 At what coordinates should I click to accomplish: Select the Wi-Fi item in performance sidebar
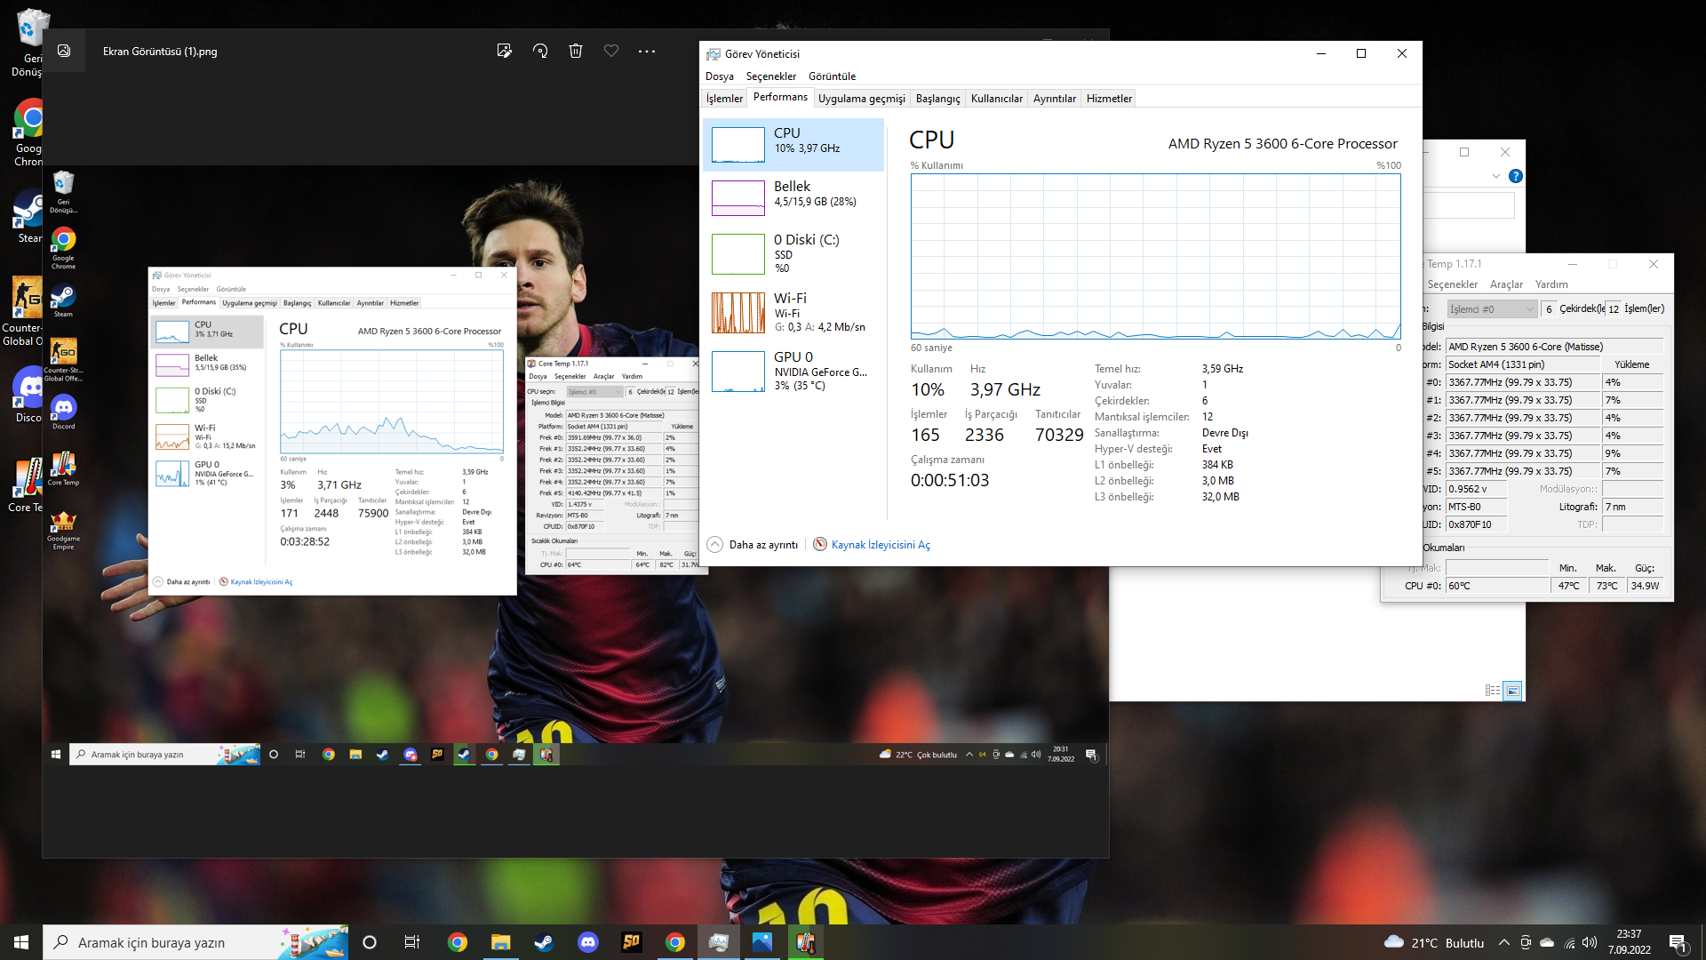[x=793, y=313]
